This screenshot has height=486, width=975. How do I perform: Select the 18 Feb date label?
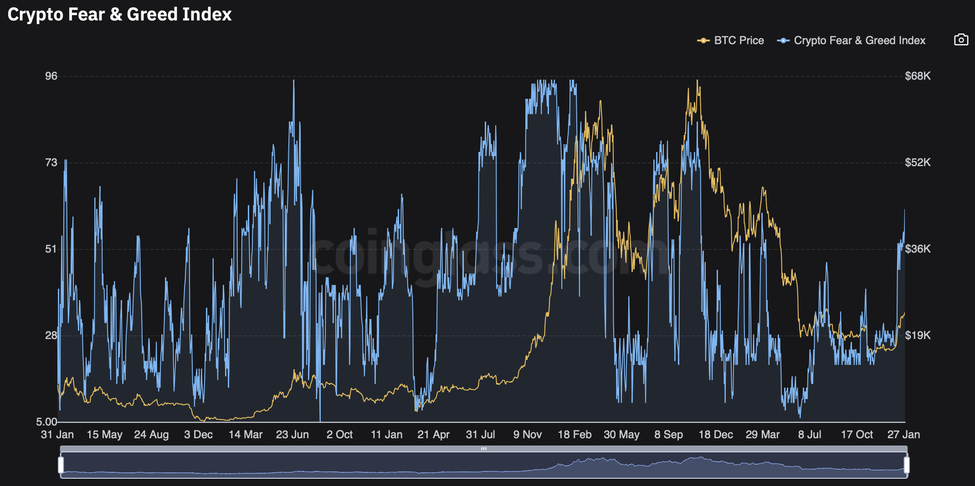[x=574, y=435]
